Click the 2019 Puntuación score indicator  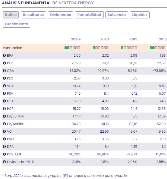[129, 48]
